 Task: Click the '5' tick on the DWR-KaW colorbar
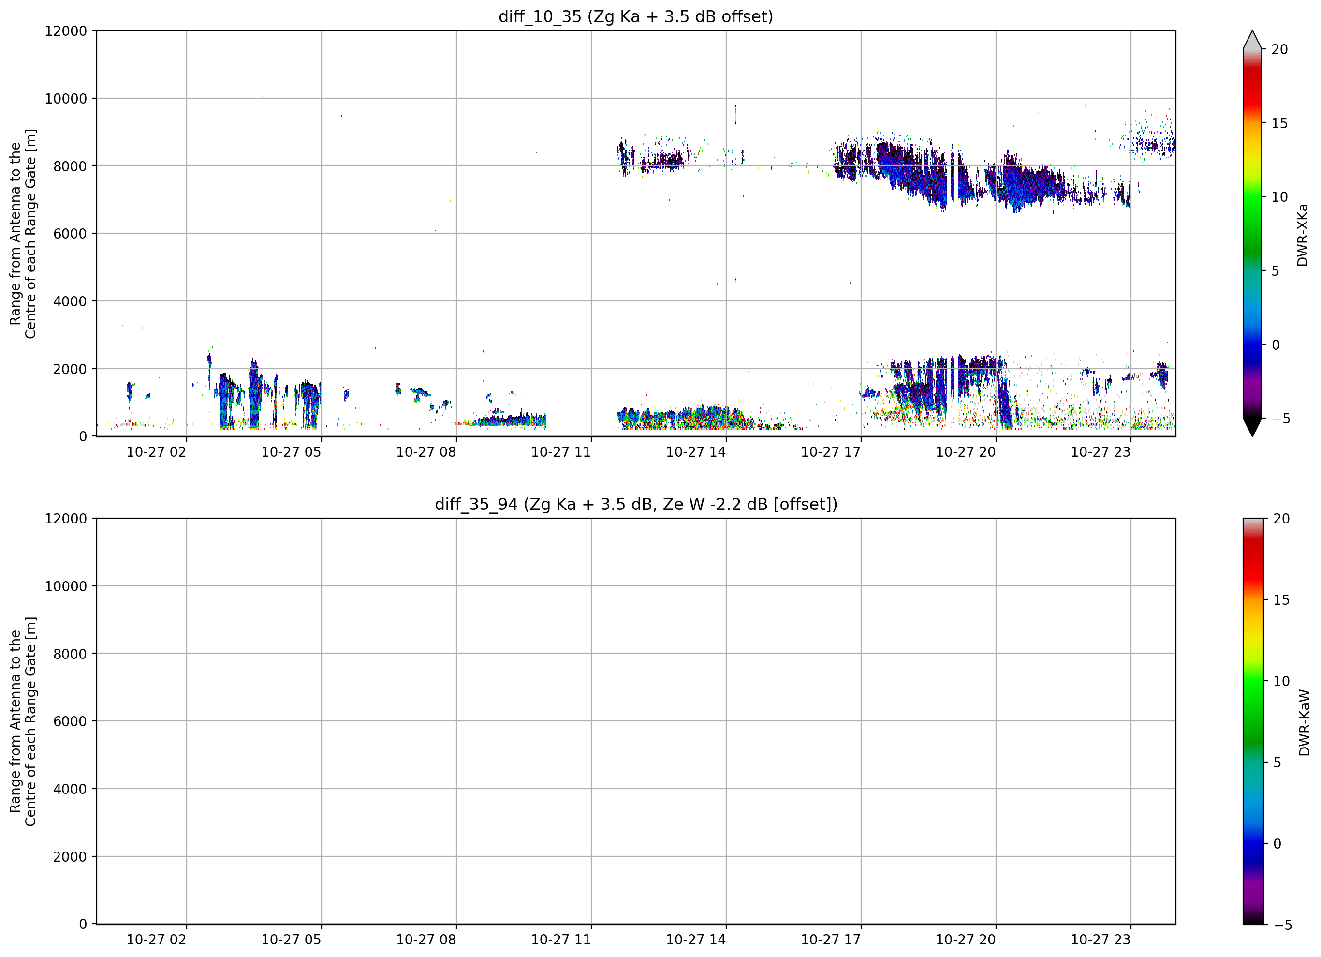(x=1277, y=763)
